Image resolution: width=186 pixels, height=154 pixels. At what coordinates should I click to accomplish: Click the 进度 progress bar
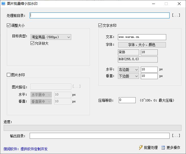click(92, 128)
